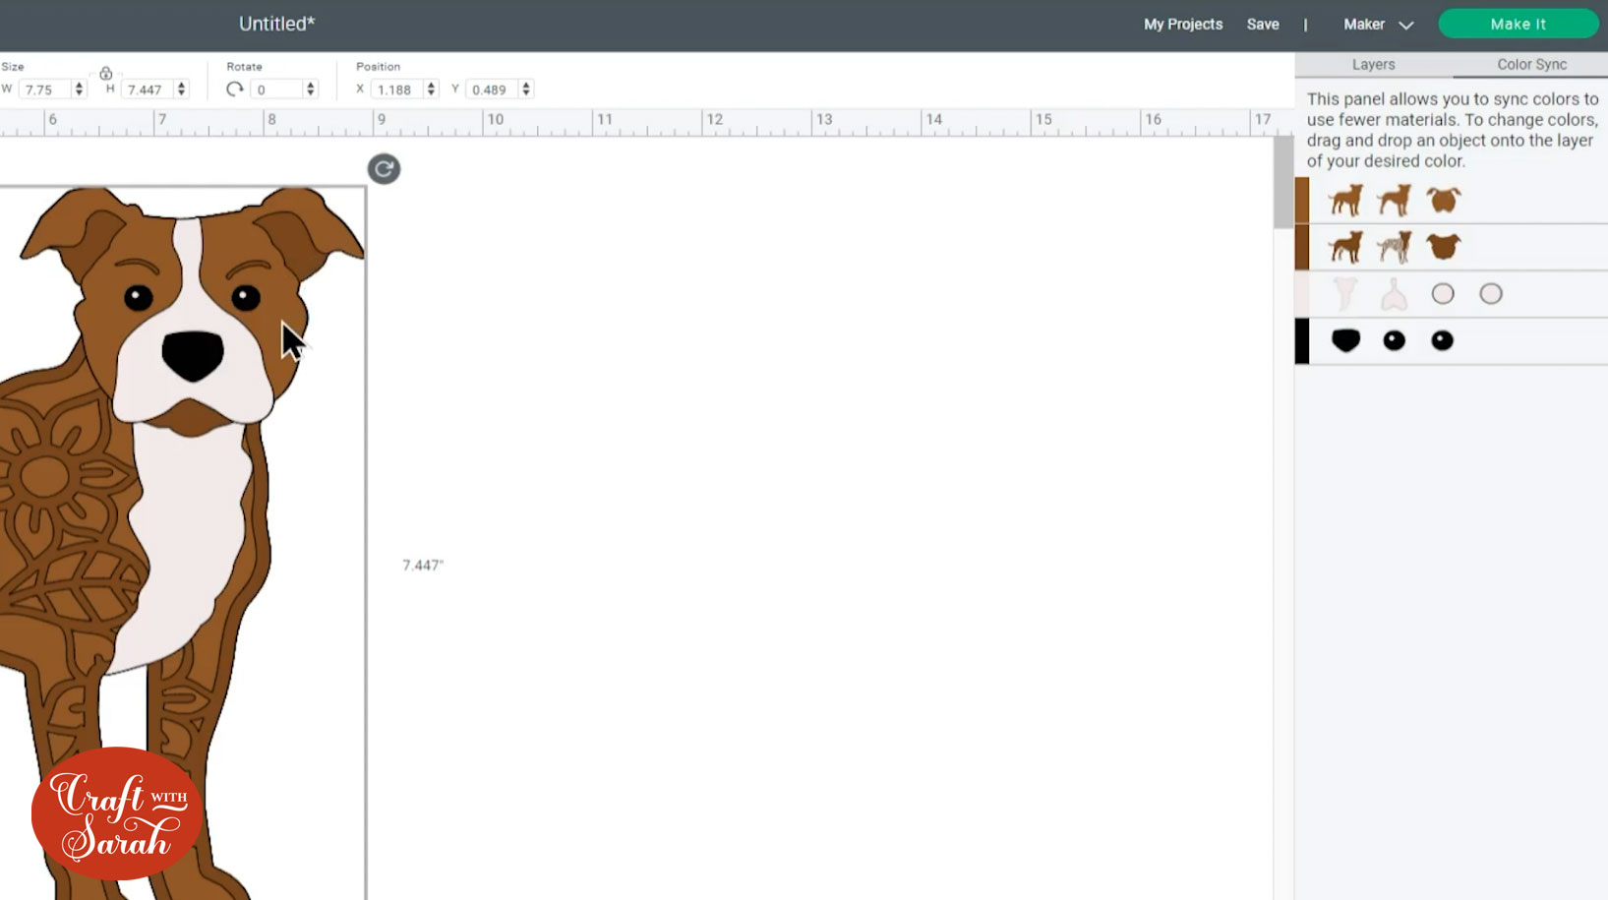Click the width input field
The width and height of the screenshot is (1608, 900).
click(x=46, y=90)
